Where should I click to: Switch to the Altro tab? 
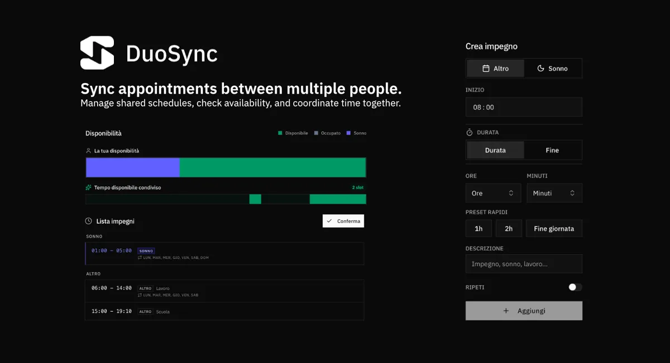click(x=495, y=68)
